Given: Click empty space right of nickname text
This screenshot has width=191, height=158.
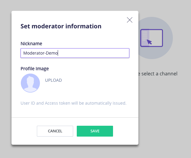Looking at the screenshot, I should tap(97, 53).
